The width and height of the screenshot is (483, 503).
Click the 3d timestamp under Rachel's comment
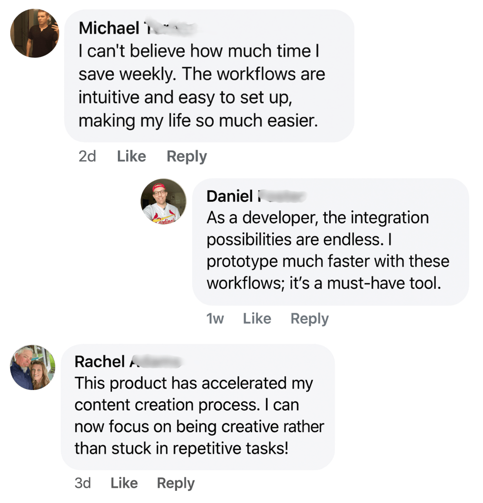pyautogui.click(x=83, y=483)
